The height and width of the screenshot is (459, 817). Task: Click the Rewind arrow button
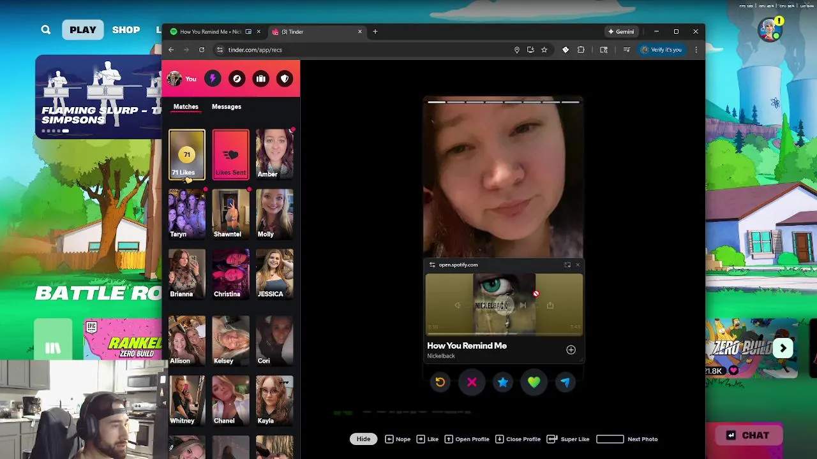440,382
